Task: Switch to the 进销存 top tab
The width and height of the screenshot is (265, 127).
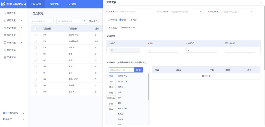Action: coord(73,4)
